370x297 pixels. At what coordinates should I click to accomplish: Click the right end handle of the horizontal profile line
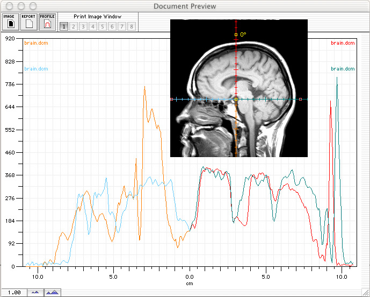tap(300, 99)
